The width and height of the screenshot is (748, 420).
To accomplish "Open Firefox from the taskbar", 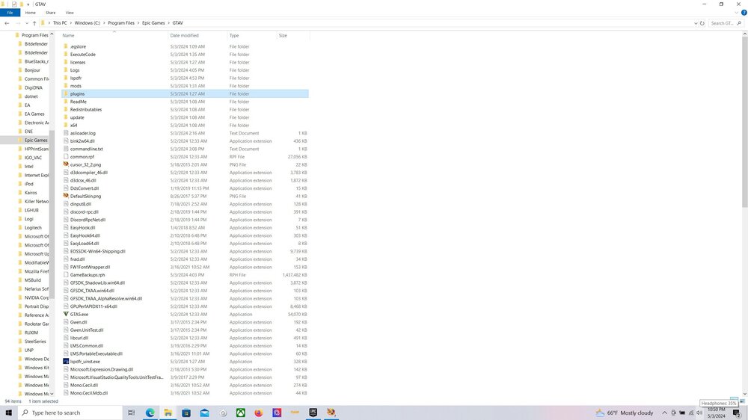I will [x=259, y=413].
